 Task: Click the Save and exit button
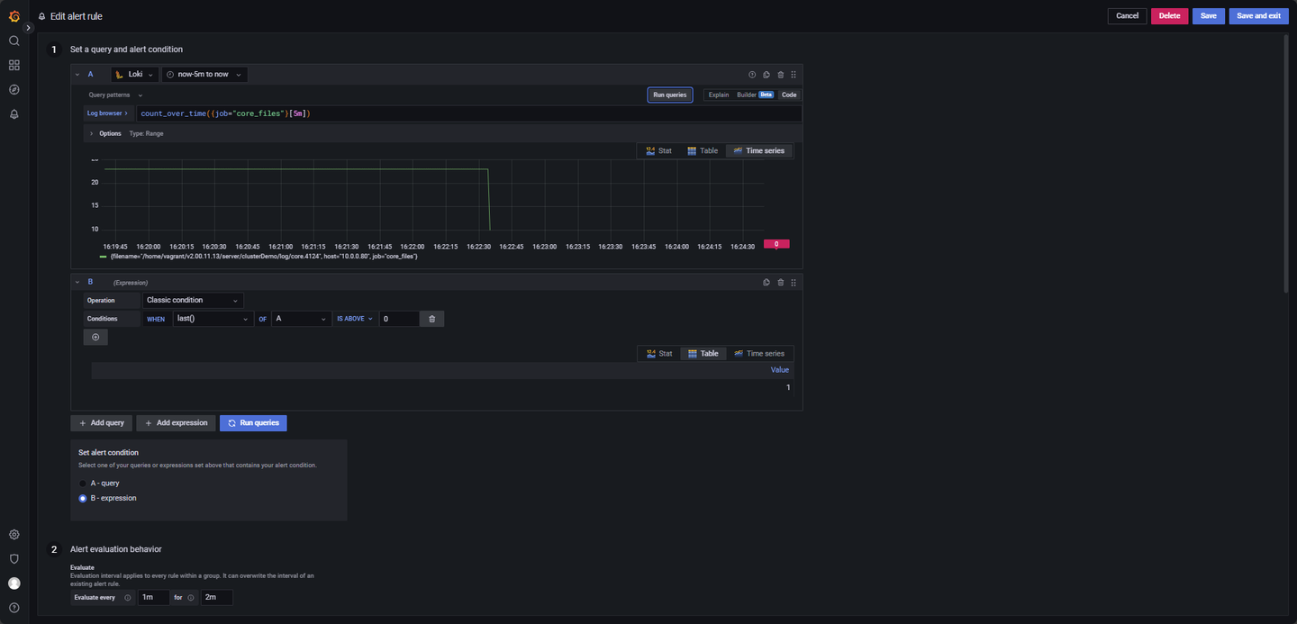tap(1258, 16)
